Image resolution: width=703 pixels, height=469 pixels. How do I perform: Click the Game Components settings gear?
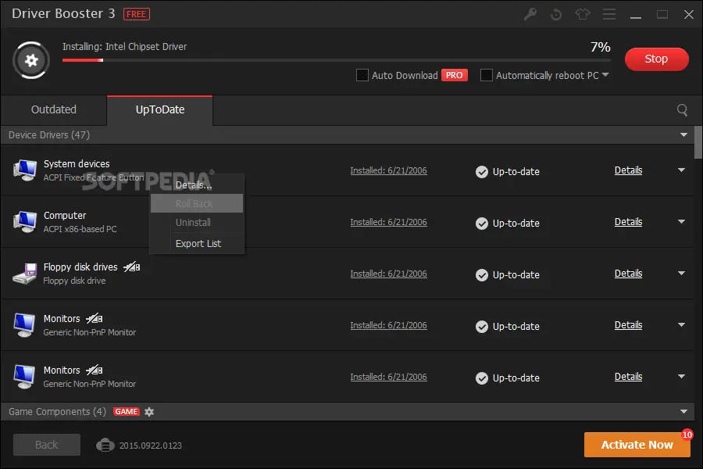[149, 412]
